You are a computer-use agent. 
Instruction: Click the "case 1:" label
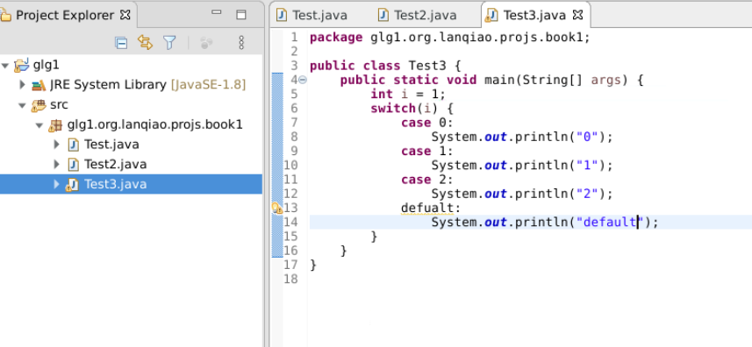(x=426, y=151)
